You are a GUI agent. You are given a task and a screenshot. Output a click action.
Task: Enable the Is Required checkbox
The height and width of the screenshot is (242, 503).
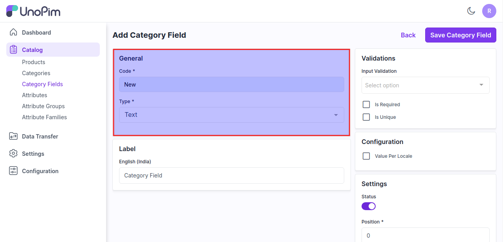(x=366, y=105)
